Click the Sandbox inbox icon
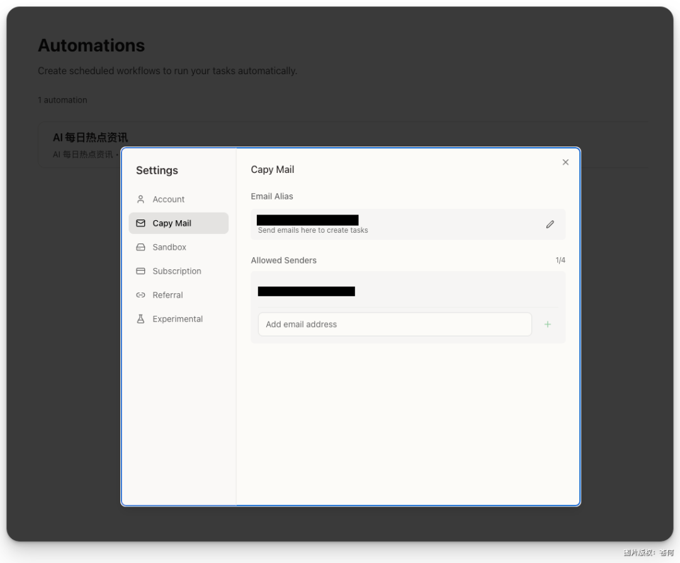This screenshot has height=563, width=680. [x=140, y=247]
